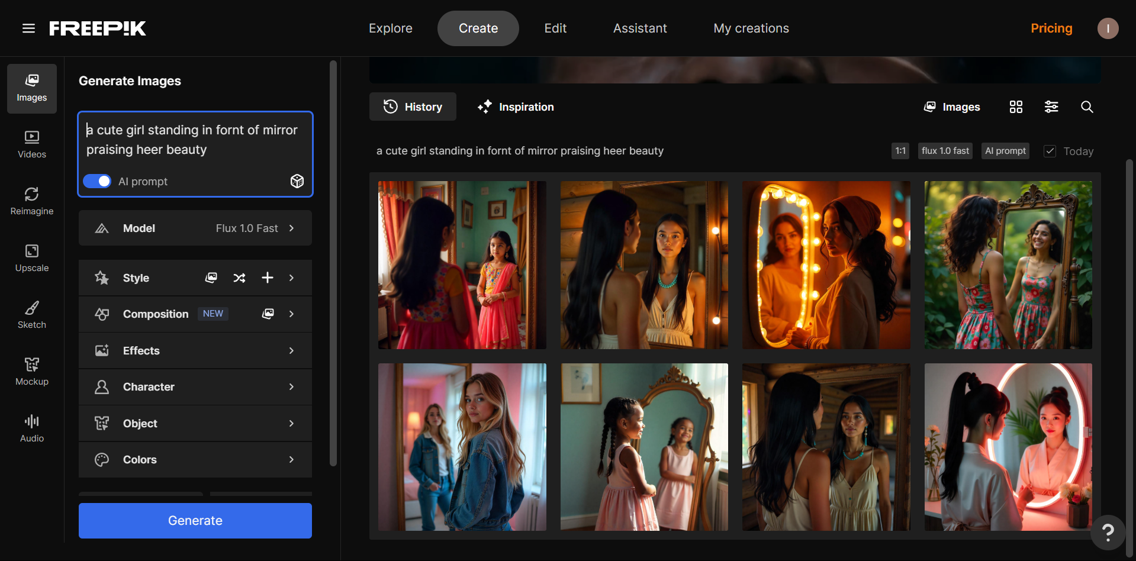Expand the Character panel
1136x561 pixels.
[195, 386]
